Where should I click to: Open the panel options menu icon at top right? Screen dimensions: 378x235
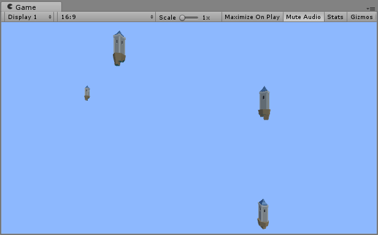371,9
